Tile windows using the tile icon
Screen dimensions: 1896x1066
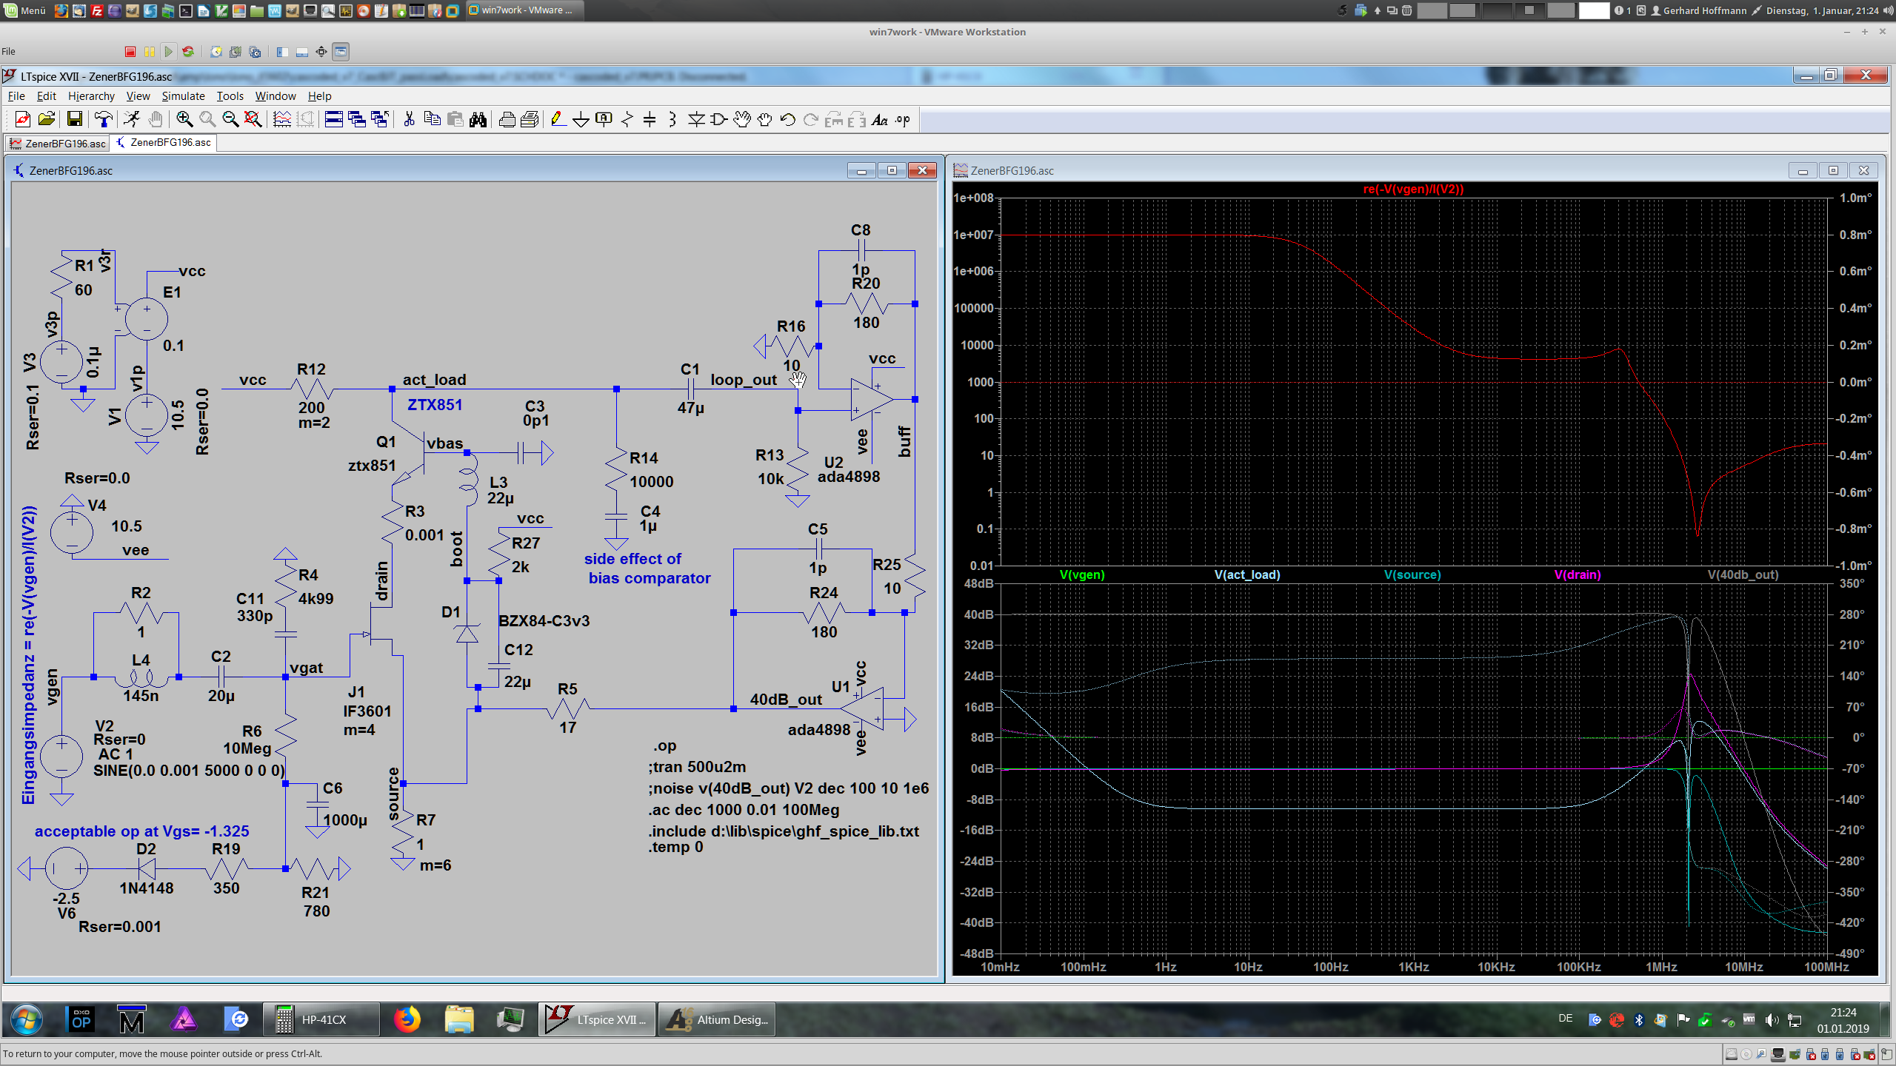(334, 119)
